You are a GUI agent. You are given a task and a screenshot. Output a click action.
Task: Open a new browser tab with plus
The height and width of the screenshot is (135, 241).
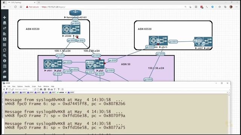39,3
